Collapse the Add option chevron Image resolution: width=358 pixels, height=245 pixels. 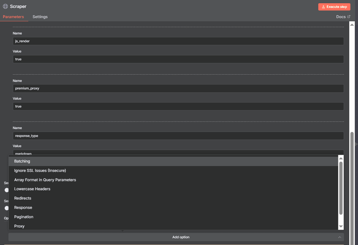tap(339, 237)
